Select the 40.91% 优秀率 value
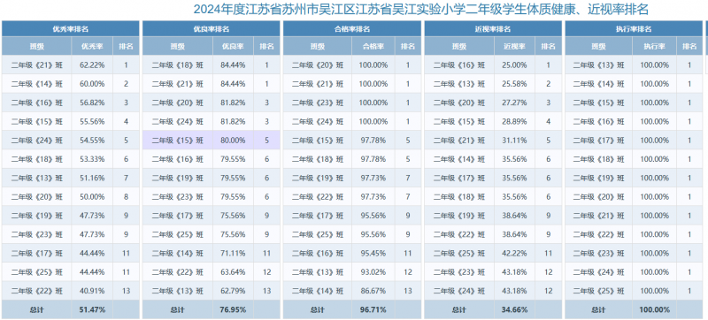This screenshot has width=708, height=320. [92, 291]
